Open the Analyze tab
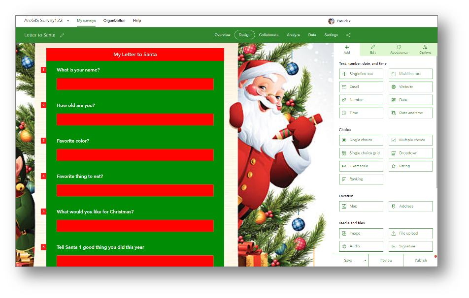The image size is (469, 298). click(293, 35)
